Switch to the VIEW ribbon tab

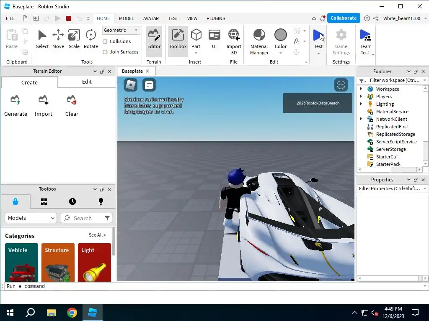click(x=192, y=18)
